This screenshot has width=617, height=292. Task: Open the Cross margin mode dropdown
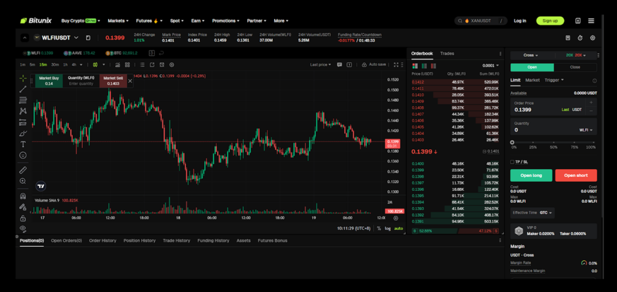pyautogui.click(x=531, y=55)
